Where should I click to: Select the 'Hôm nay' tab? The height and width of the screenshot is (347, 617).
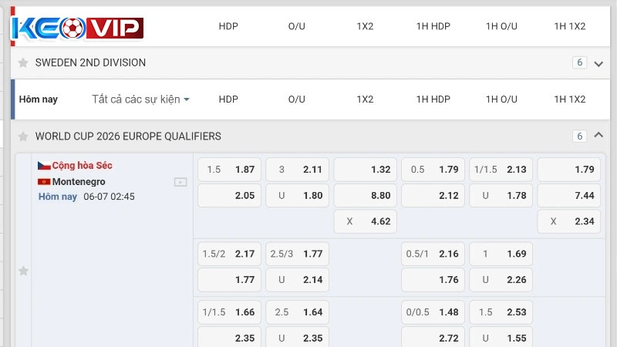[39, 99]
